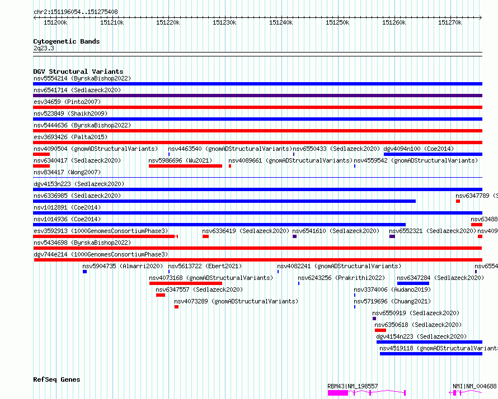Select the 2q23.3 cytogenetic band label
498x399 pixels.
coord(44,48)
